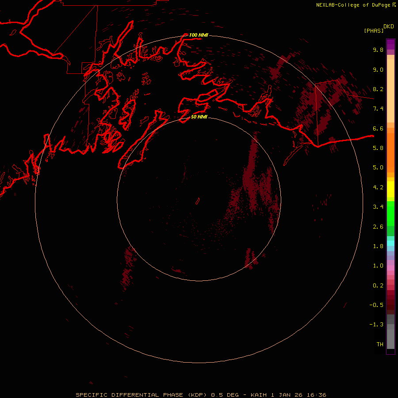Click the 7.4 color scale value
Image resolution: width=398 pixels, height=398 pixels.
378,109
